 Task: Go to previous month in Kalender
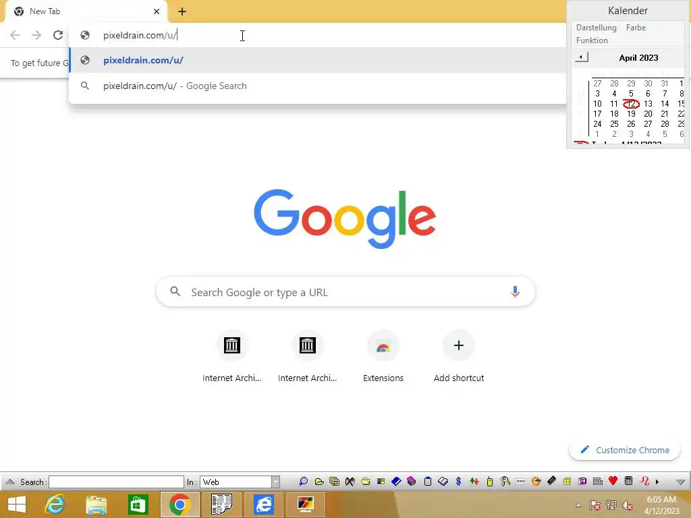pyautogui.click(x=581, y=57)
